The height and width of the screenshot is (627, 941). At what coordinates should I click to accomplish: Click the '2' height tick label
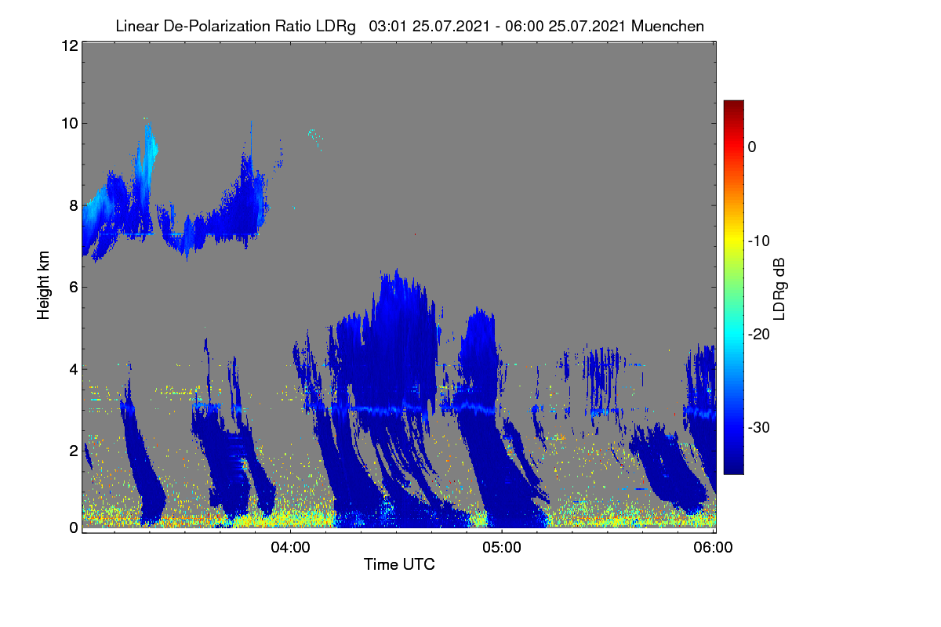(x=72, y=450)
